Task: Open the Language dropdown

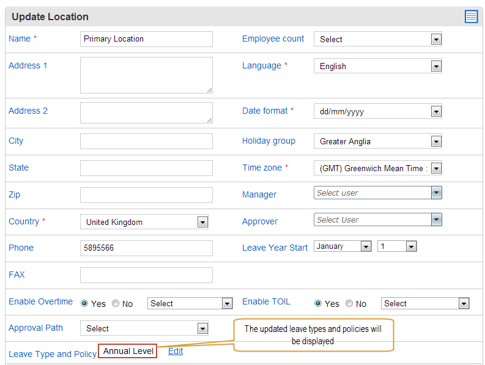Action: [x=378, y=66]
